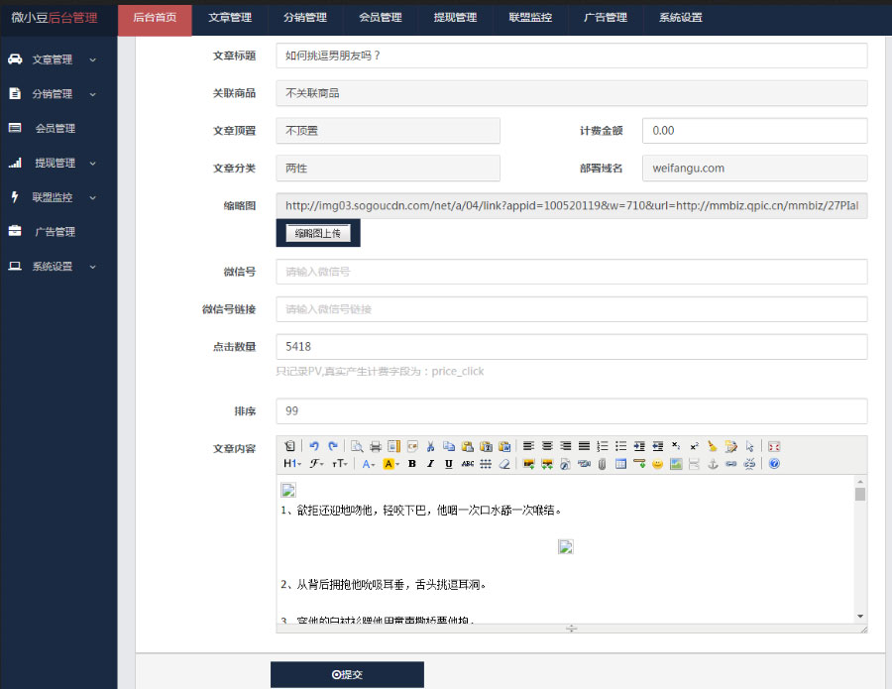Switch to the 广告管理 top navigation tab
The image size is (892, 689).
[x=605, y=18]
